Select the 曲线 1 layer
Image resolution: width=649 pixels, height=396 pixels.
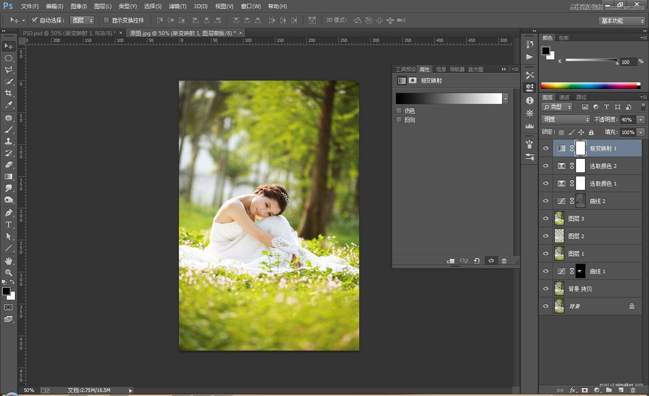tap(597, 271)
